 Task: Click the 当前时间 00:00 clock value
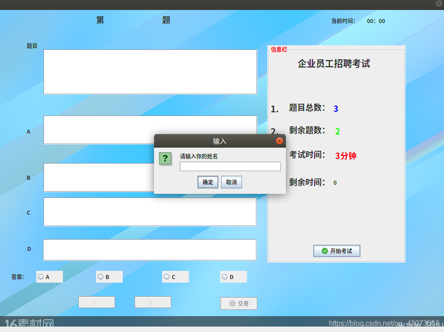(x=376, y=21)
